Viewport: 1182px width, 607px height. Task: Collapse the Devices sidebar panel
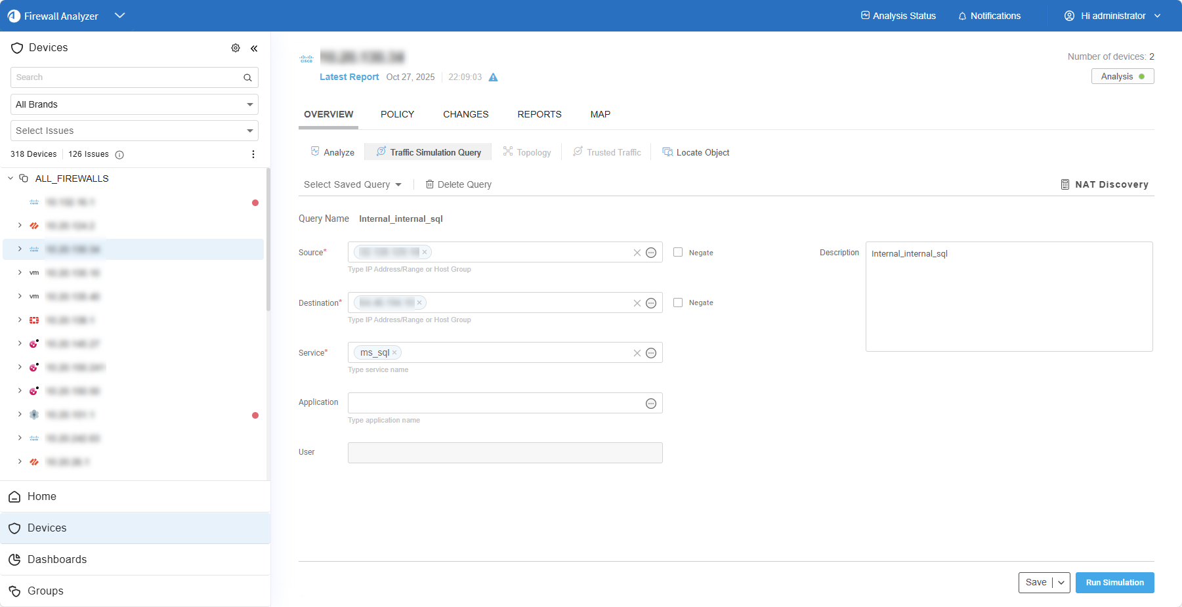(x=254, y=48)
